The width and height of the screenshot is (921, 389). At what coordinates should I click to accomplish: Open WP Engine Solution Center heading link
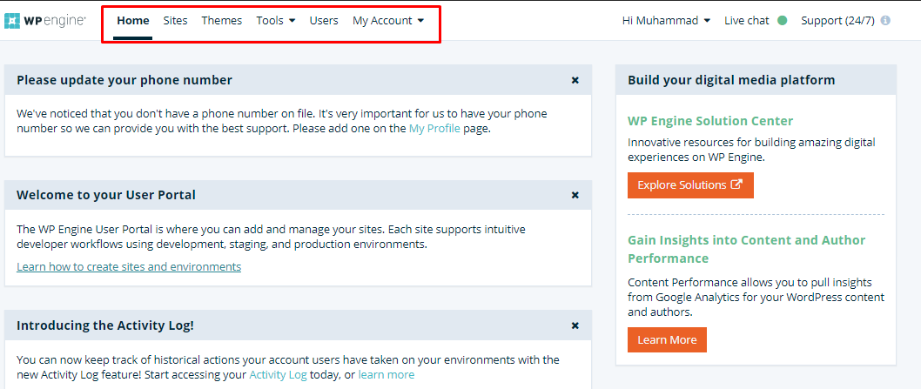point(710,121)
